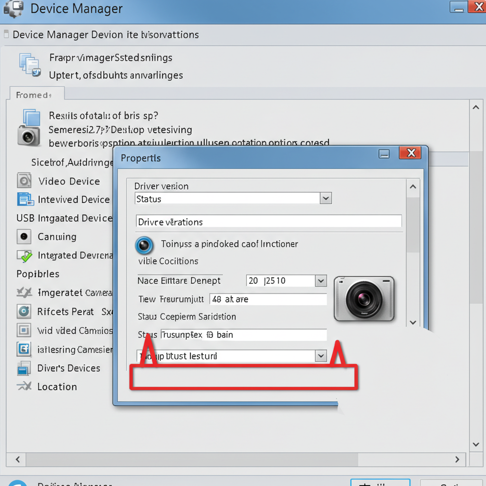The width and height of the screenshot is (486, 486).
Task: Open the Nace Eifttare Denept dropdown arrow
Action: coord(321,281)
